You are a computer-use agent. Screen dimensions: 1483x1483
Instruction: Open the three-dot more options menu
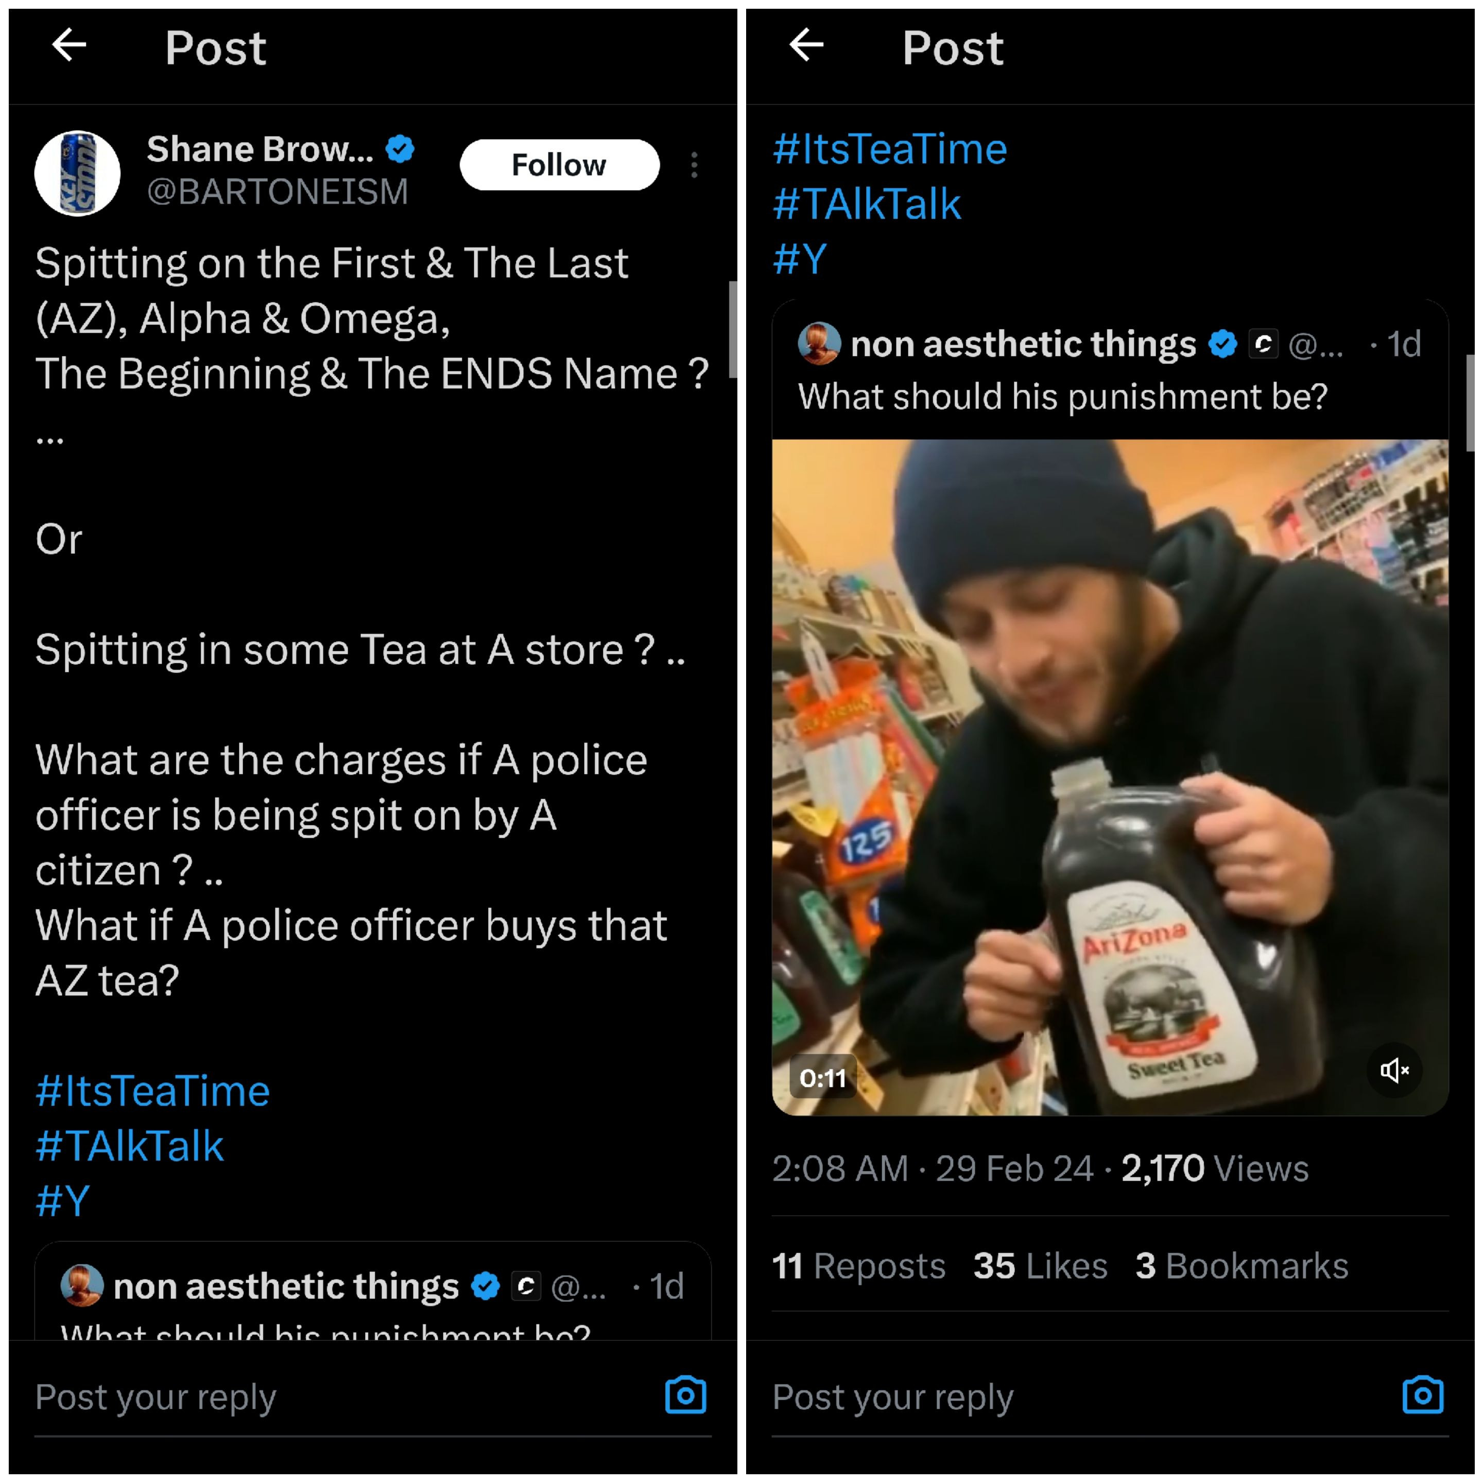click(694, 165)
